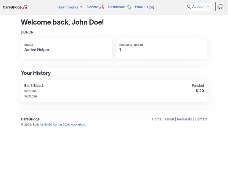Screen dimensions: 228x170
Task: Click the user profile icon in Account button
Action: [189, 7]
